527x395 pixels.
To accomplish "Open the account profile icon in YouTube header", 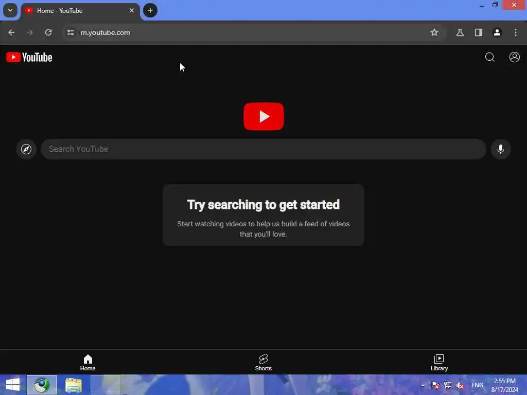I will [514, 57].
